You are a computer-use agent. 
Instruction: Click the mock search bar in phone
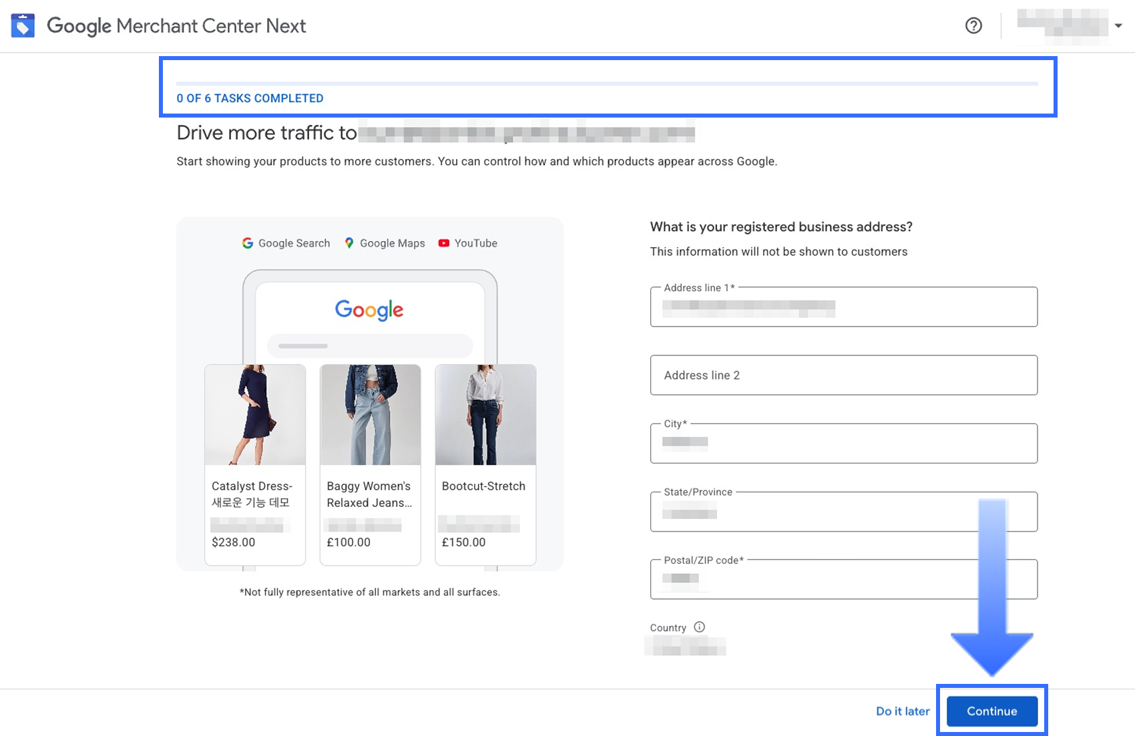[370, 346]
